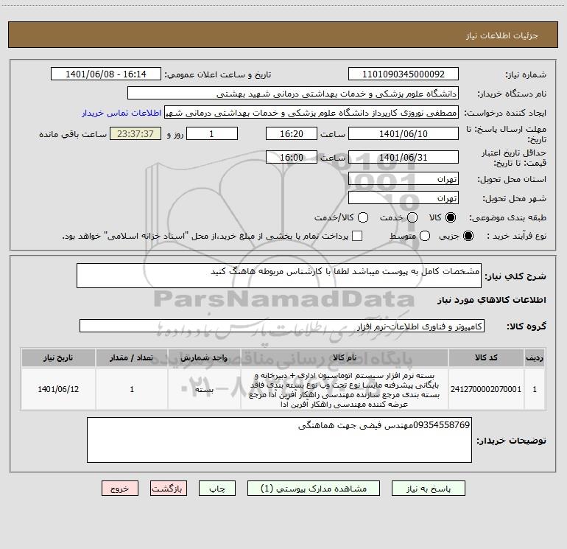Click the پاسخ به نیاز button

coord(429,489)
